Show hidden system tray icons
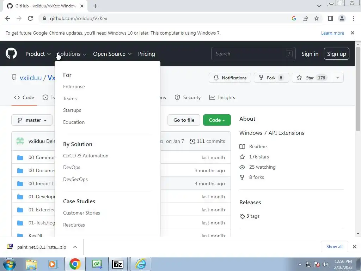 coord(300,264)
